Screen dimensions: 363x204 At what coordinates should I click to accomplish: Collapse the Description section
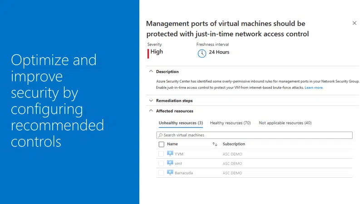[151, 71]
